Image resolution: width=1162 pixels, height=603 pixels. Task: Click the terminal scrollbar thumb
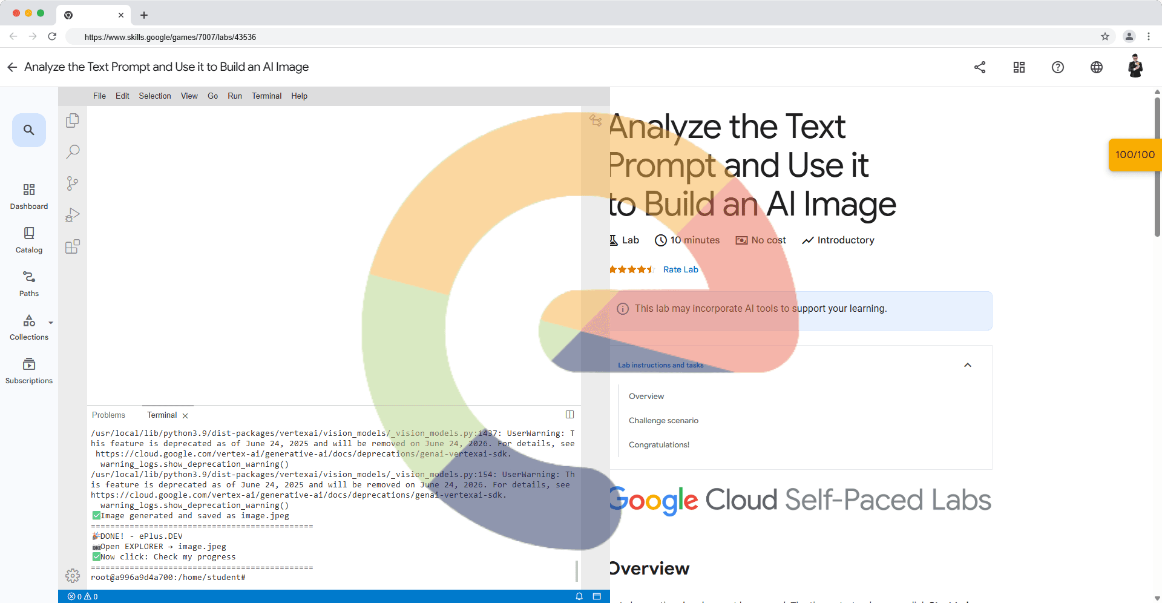(x=576, y=571)
